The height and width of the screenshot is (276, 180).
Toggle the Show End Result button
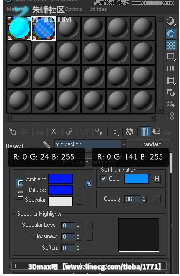[x=145, y=132]
